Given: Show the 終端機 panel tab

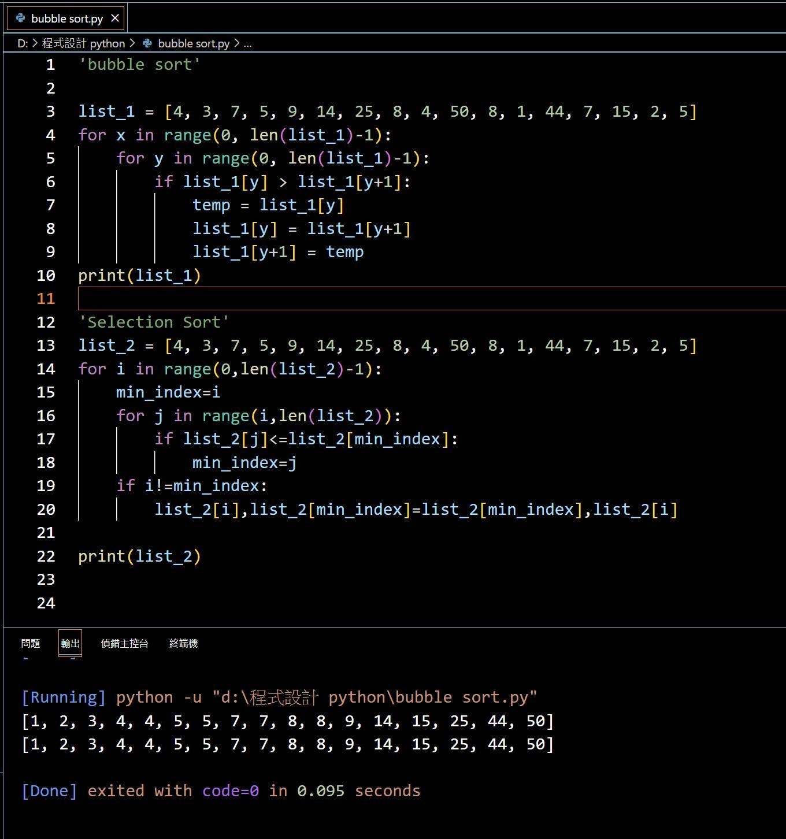Looking at the screenshot, I should point(183,643).
